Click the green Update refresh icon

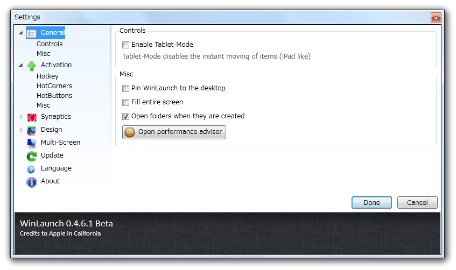click(31, 156)
